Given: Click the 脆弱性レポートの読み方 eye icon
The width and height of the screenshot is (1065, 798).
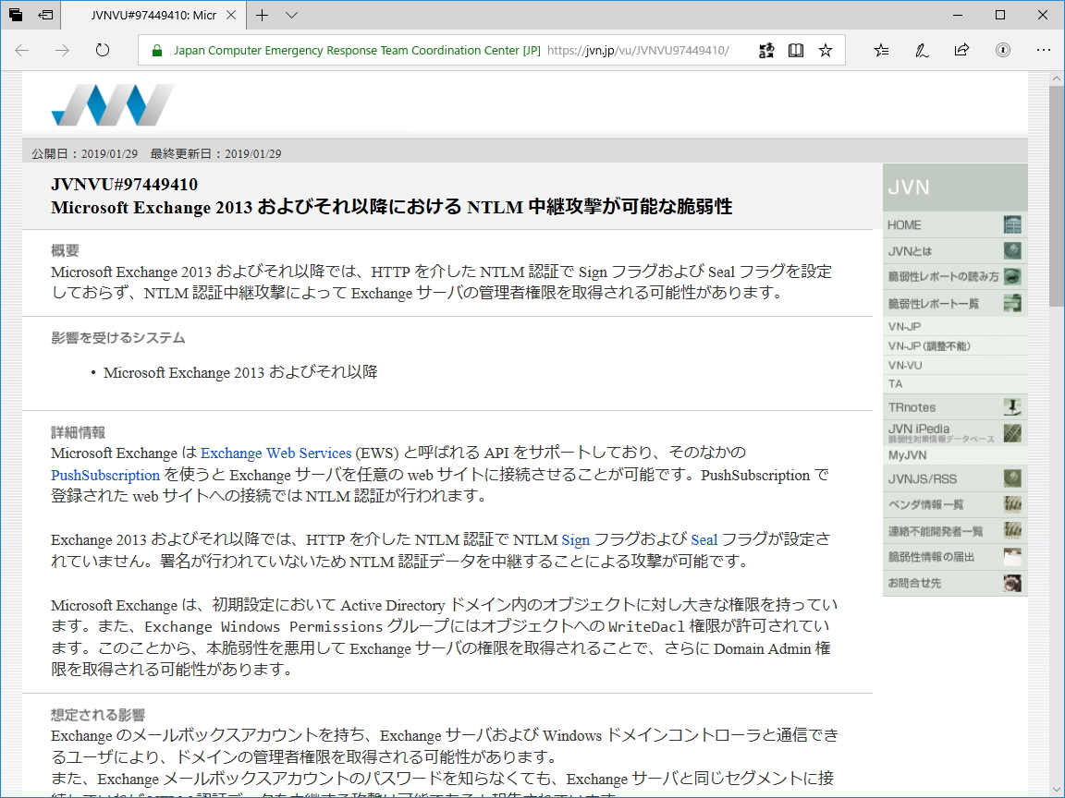Looking at the screenshot, I should pyautogui.click(x=1014, y=275).
